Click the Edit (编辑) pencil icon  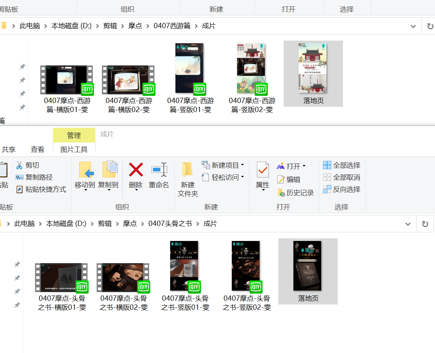281,179
